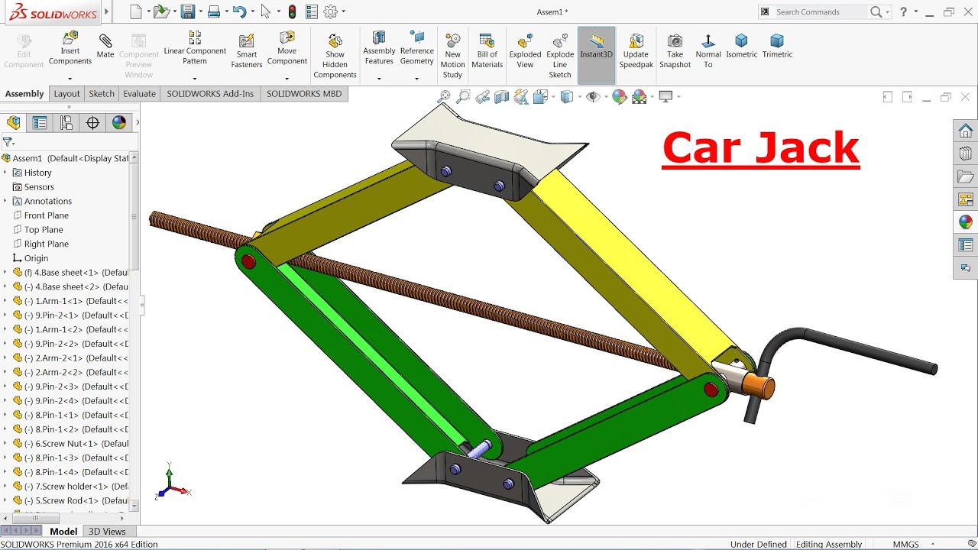Insert a Bill of Materials
978x550 pixels.
pyautogui.click(x=487, y=50)
